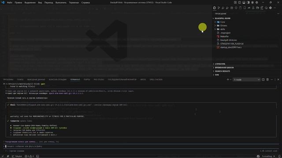Split the terminal panel
Viewport: 282px width, 158px height.
point(263,79)
